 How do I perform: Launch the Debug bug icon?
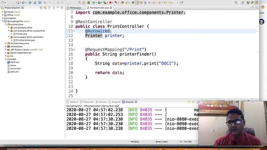(93, 3)
